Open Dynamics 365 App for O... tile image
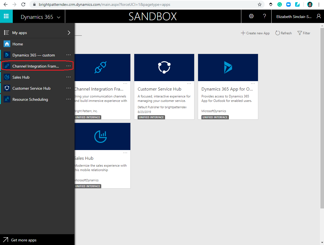 [228, 68]
